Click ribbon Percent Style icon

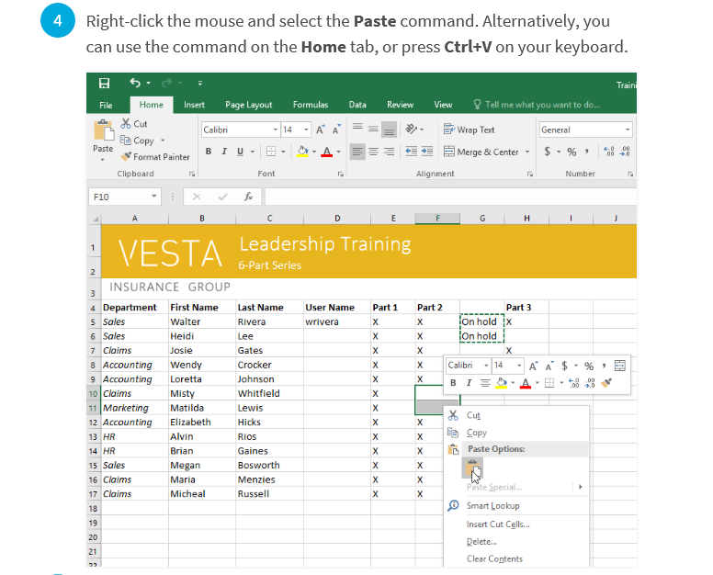[x=572, y=152]
